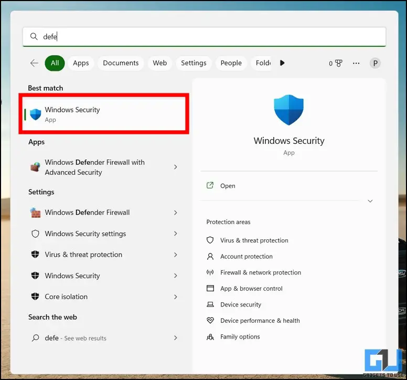Expand chevron for Virus & threat protection setting
This screenshot has height=380, width=407.
pyautogui.click(x=176, y=255)
